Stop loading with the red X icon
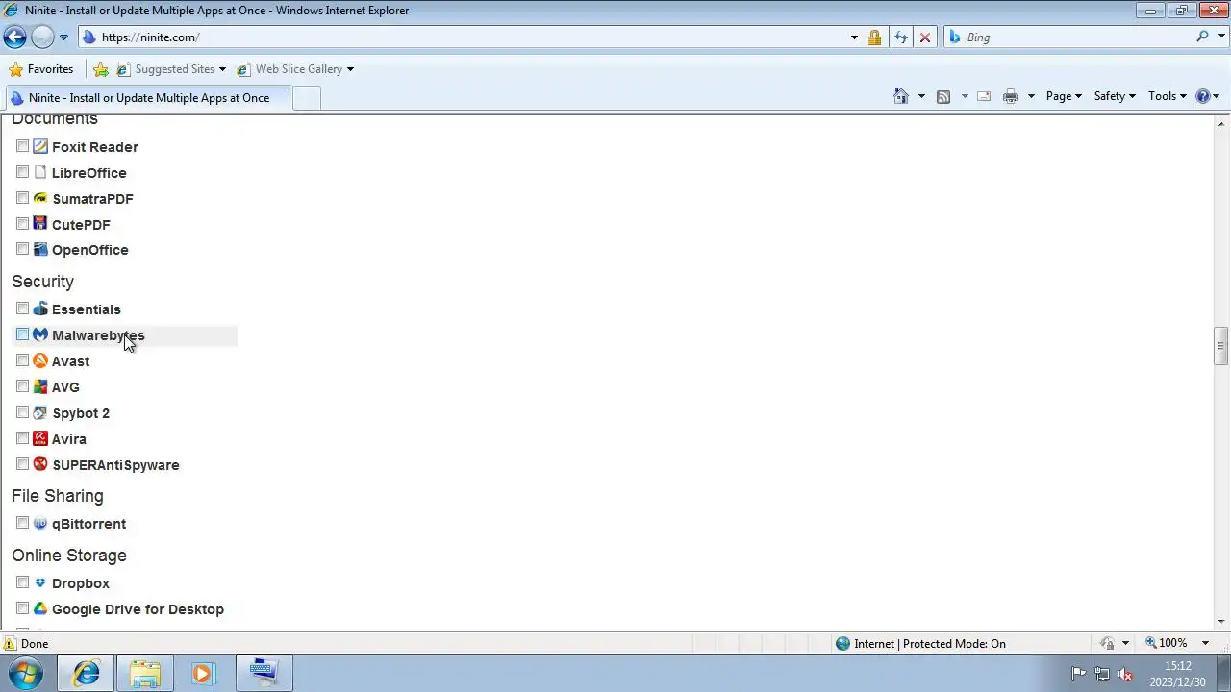Viewport: 1231px width, 692px height. (x=924, y=37)
